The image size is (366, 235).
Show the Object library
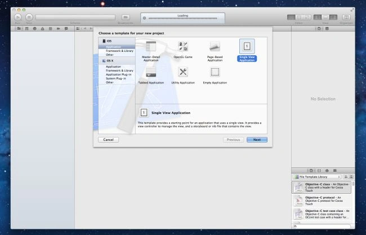pos(327,171)
